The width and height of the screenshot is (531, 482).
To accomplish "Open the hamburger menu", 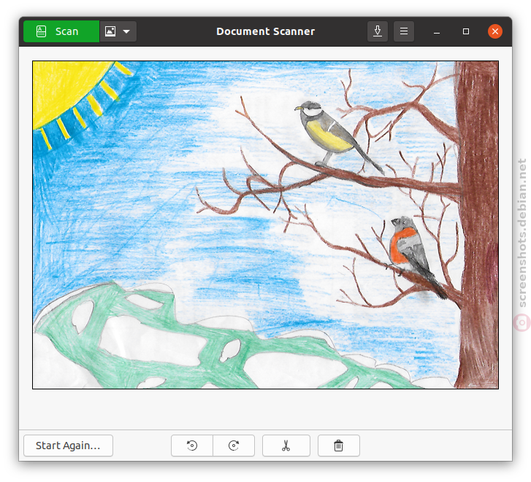I will pyautogui.click(x=404, y=31).
